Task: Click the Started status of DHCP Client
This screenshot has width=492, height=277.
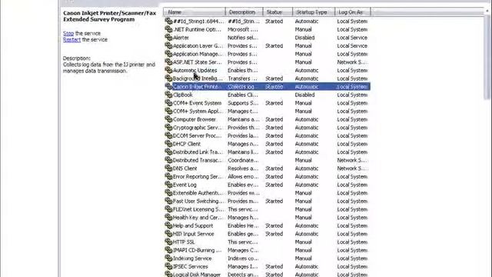Action: click(x=274, y=144)
